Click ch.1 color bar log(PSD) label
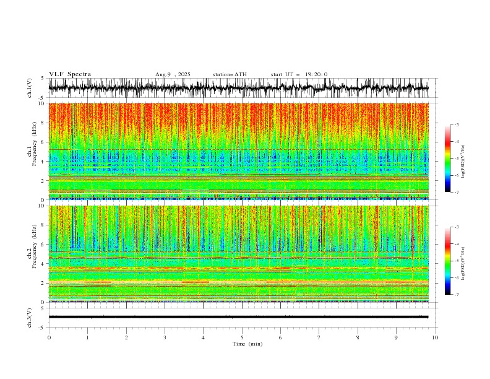This screenshot has width=490, height=379. (463, 162)
